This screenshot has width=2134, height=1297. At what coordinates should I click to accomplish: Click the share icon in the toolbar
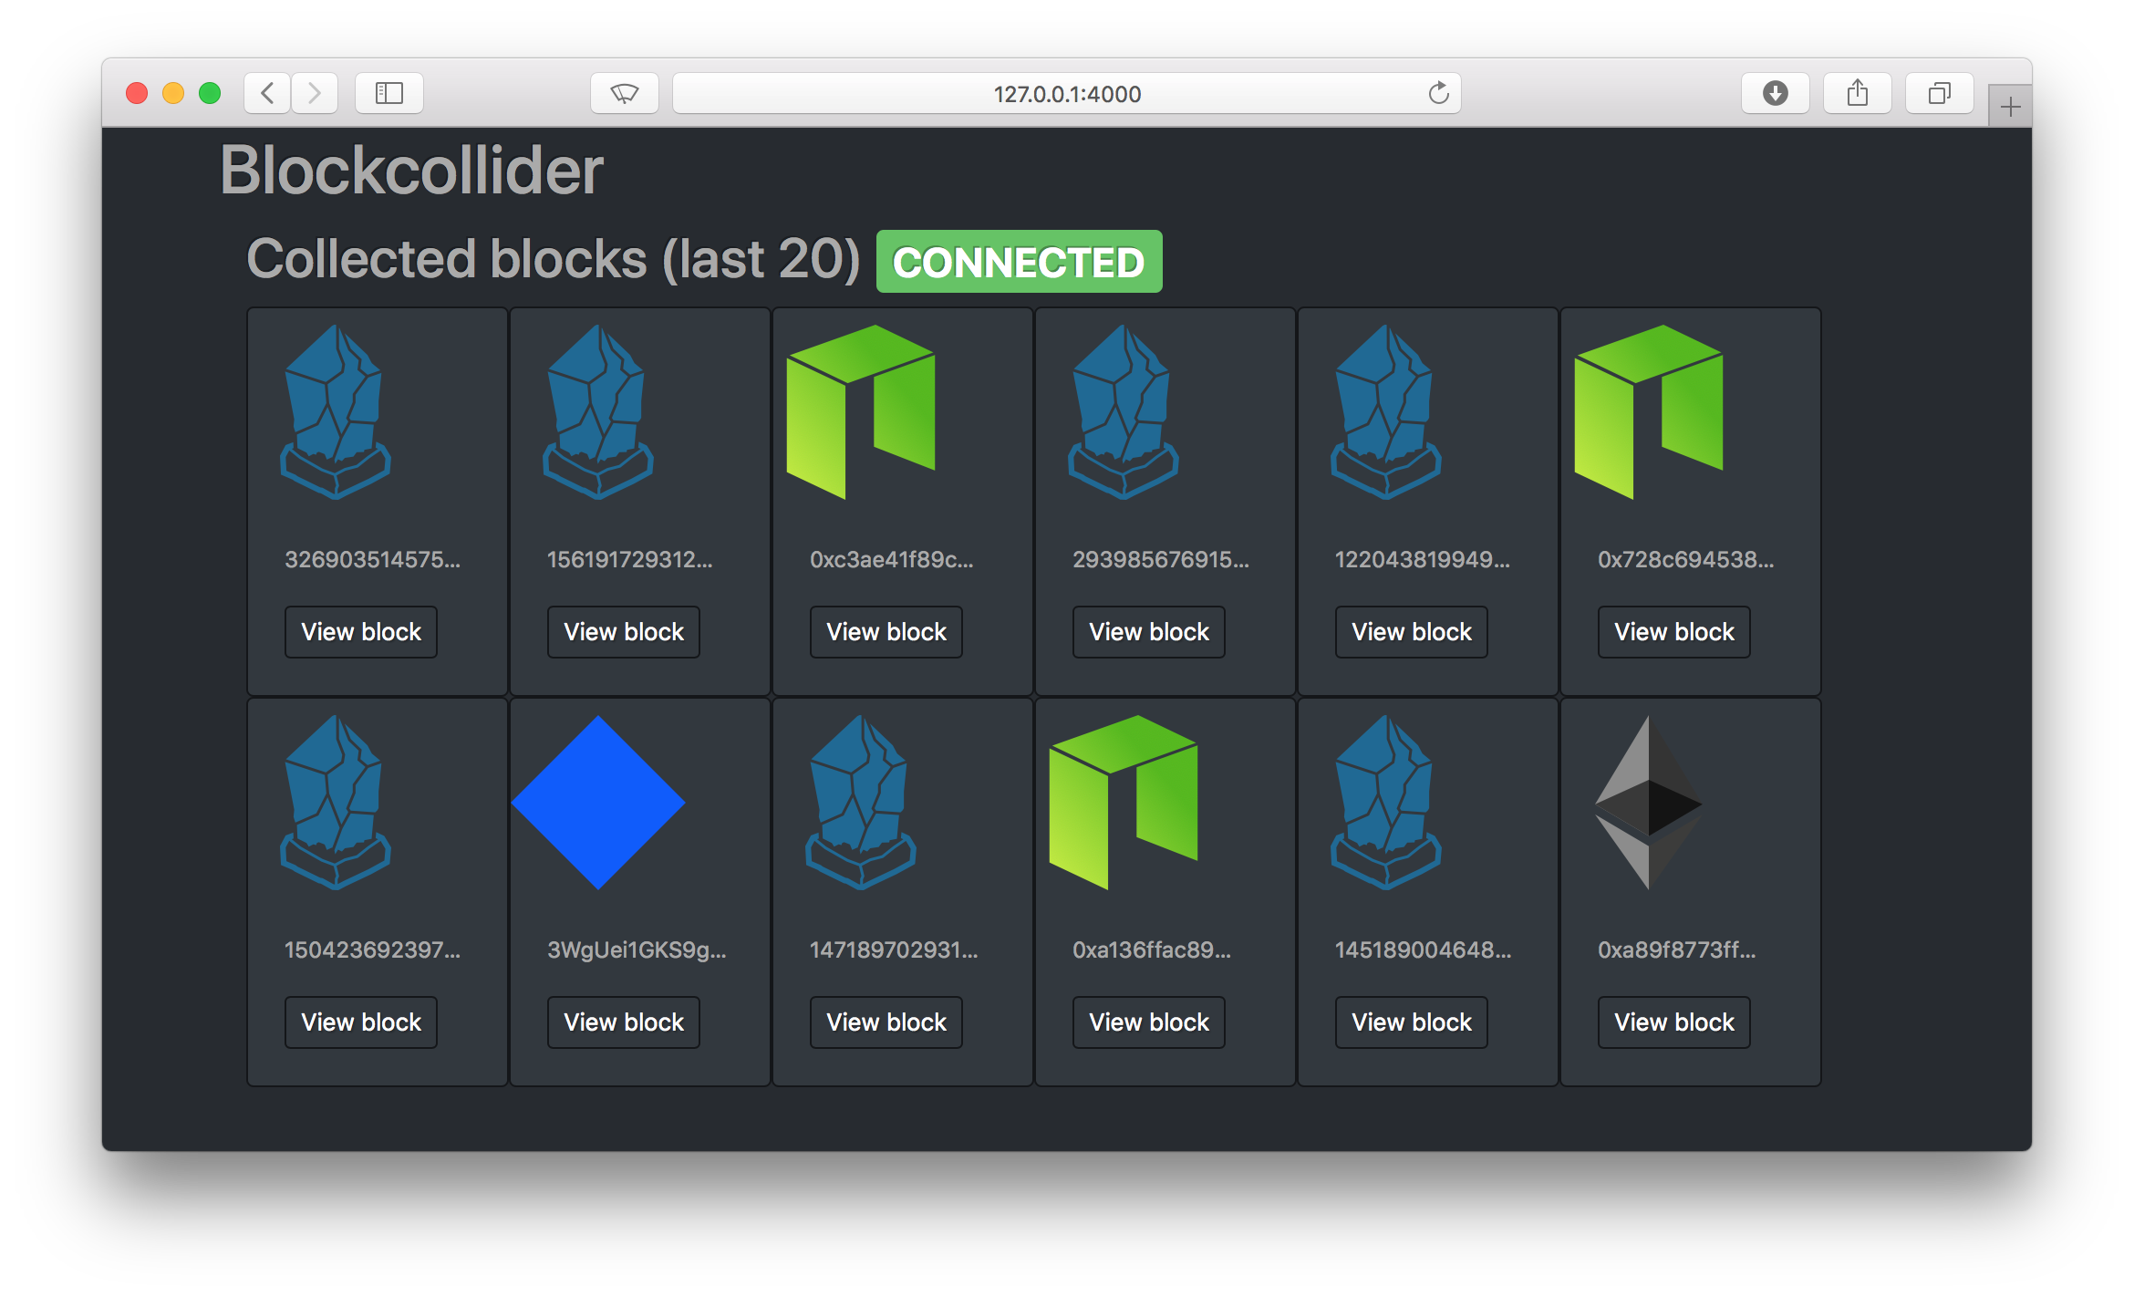click(x=1857, y=93)
